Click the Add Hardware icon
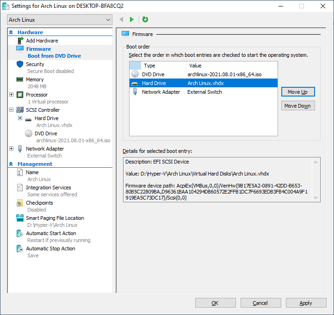Viewport: 334px width, 315px height. 20,41
